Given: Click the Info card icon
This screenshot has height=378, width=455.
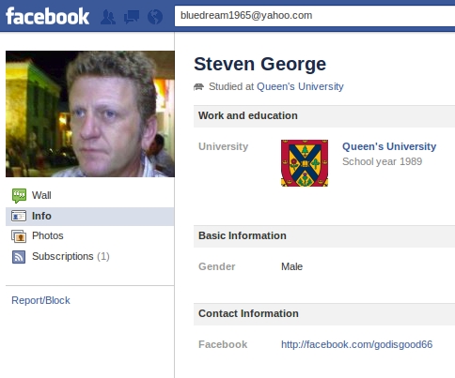Looking at the screenshot, I should [x=19, y=216].
